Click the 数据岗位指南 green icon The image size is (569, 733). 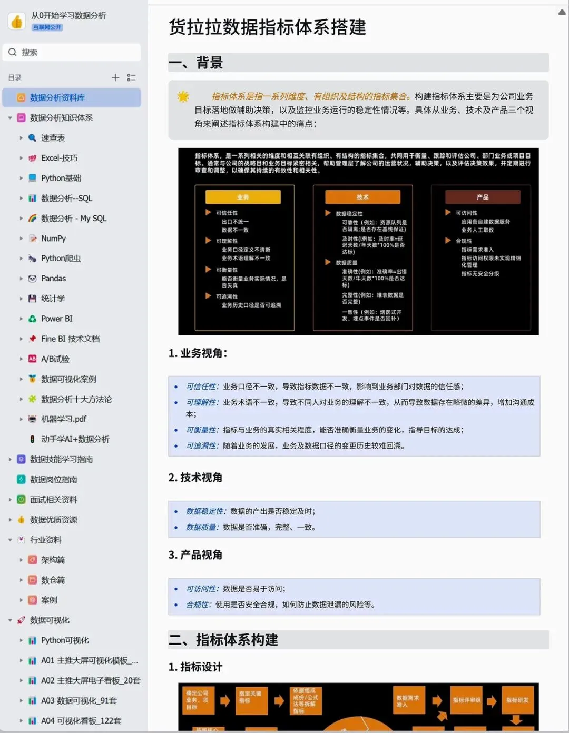(x=21, y=479)
